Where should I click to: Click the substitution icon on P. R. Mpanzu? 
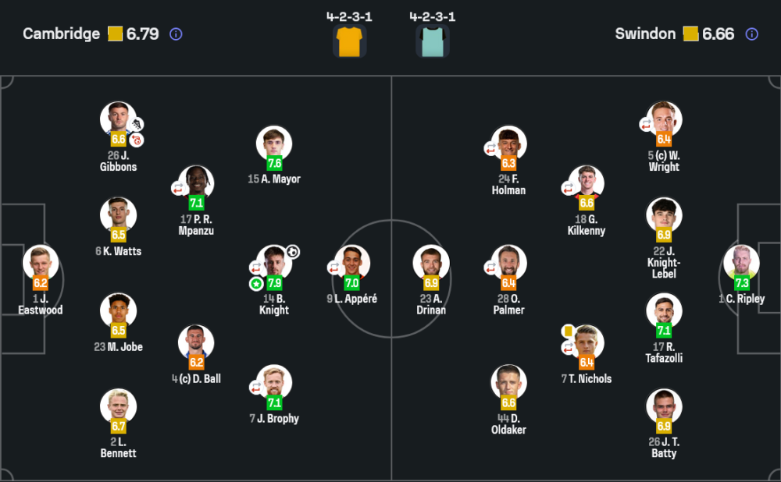(x=179, y=188)
